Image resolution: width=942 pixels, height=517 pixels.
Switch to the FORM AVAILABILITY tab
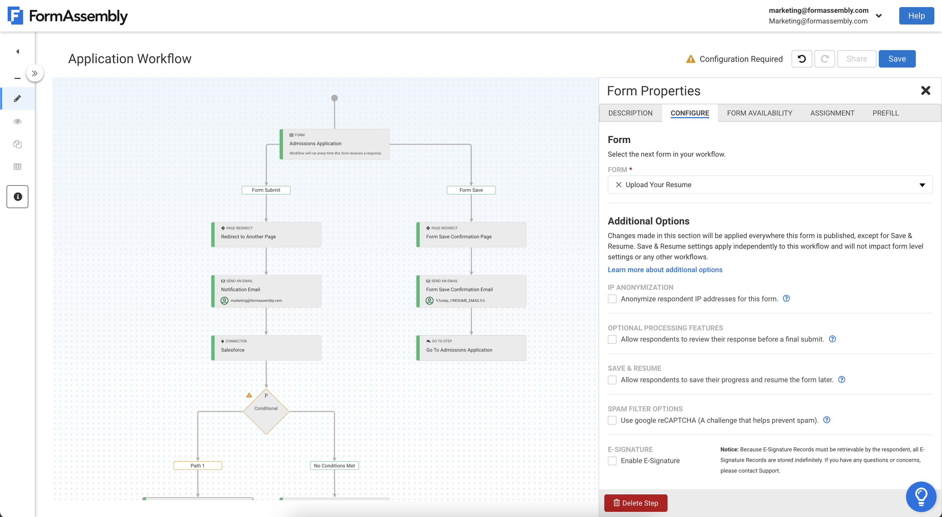[760, 113]
